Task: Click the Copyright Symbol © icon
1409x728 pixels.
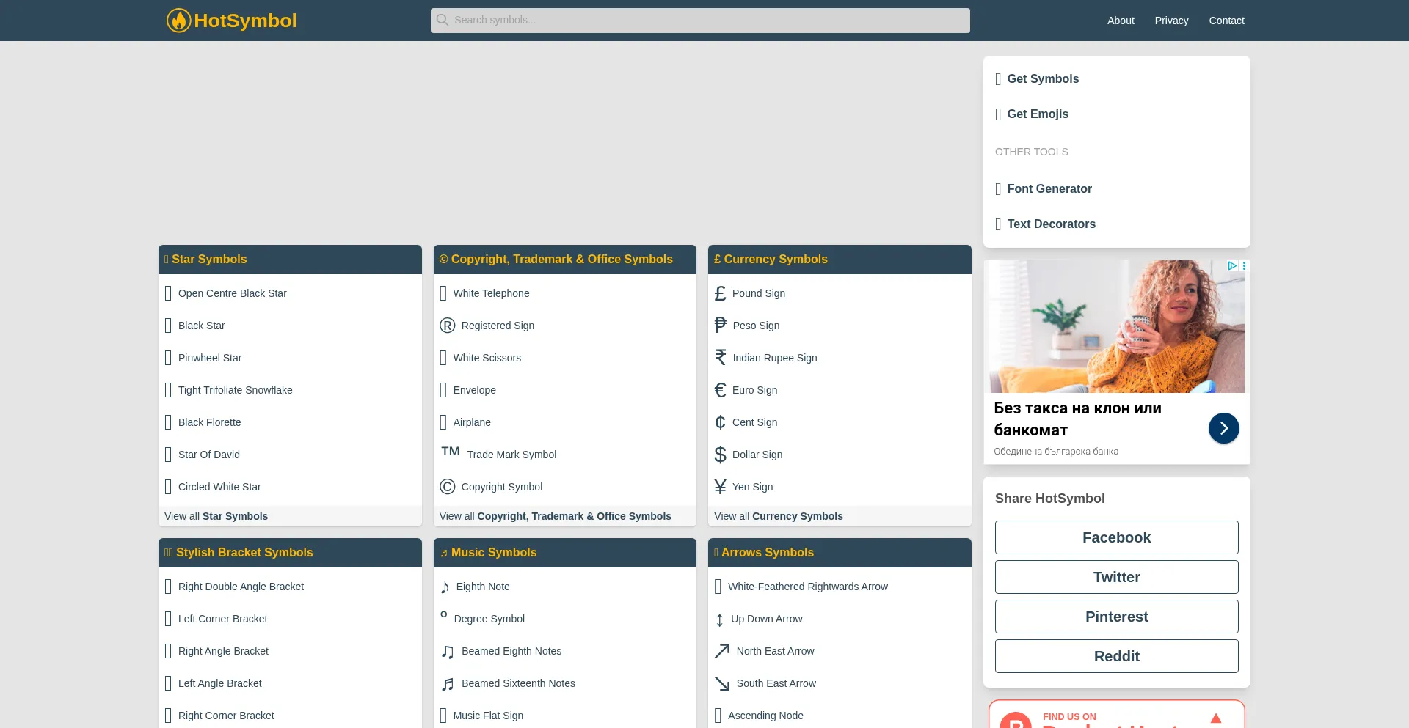Action: pyautogui.click(x=447, y=487)
